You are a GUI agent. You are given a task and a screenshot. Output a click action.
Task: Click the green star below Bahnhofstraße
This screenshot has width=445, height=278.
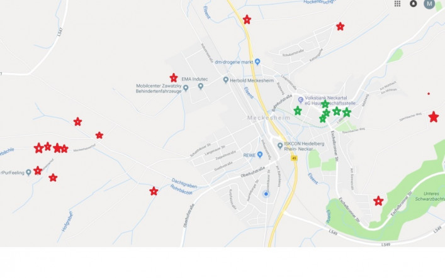[298, 111]
